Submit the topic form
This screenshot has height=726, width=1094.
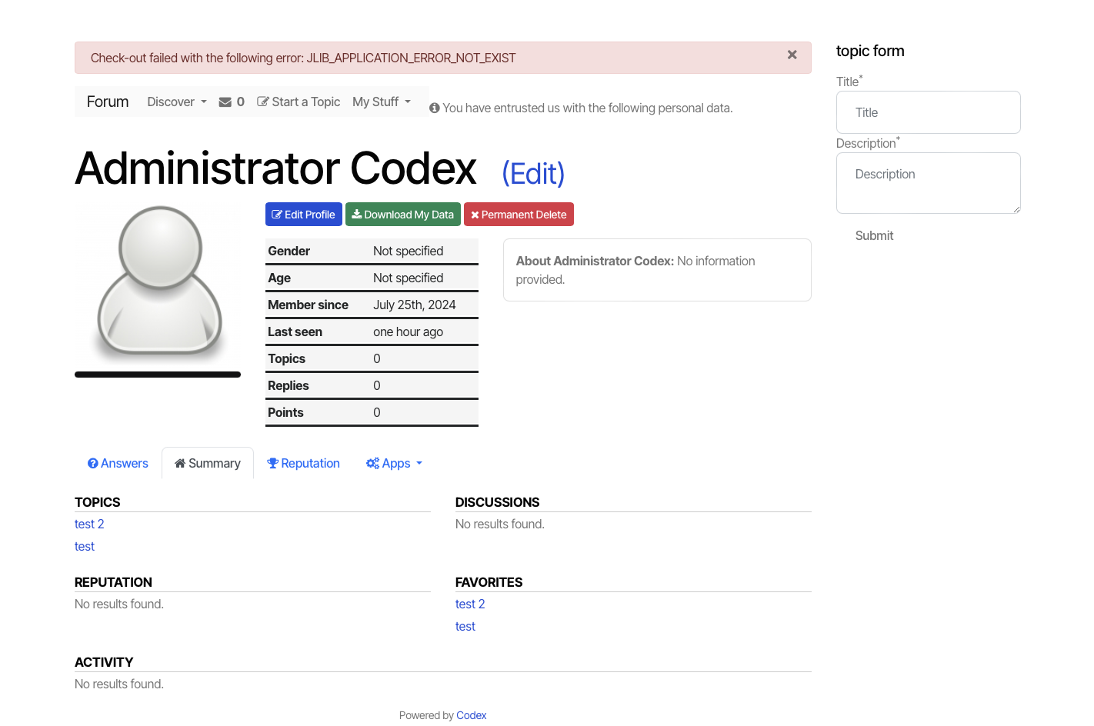coord(874,236)
